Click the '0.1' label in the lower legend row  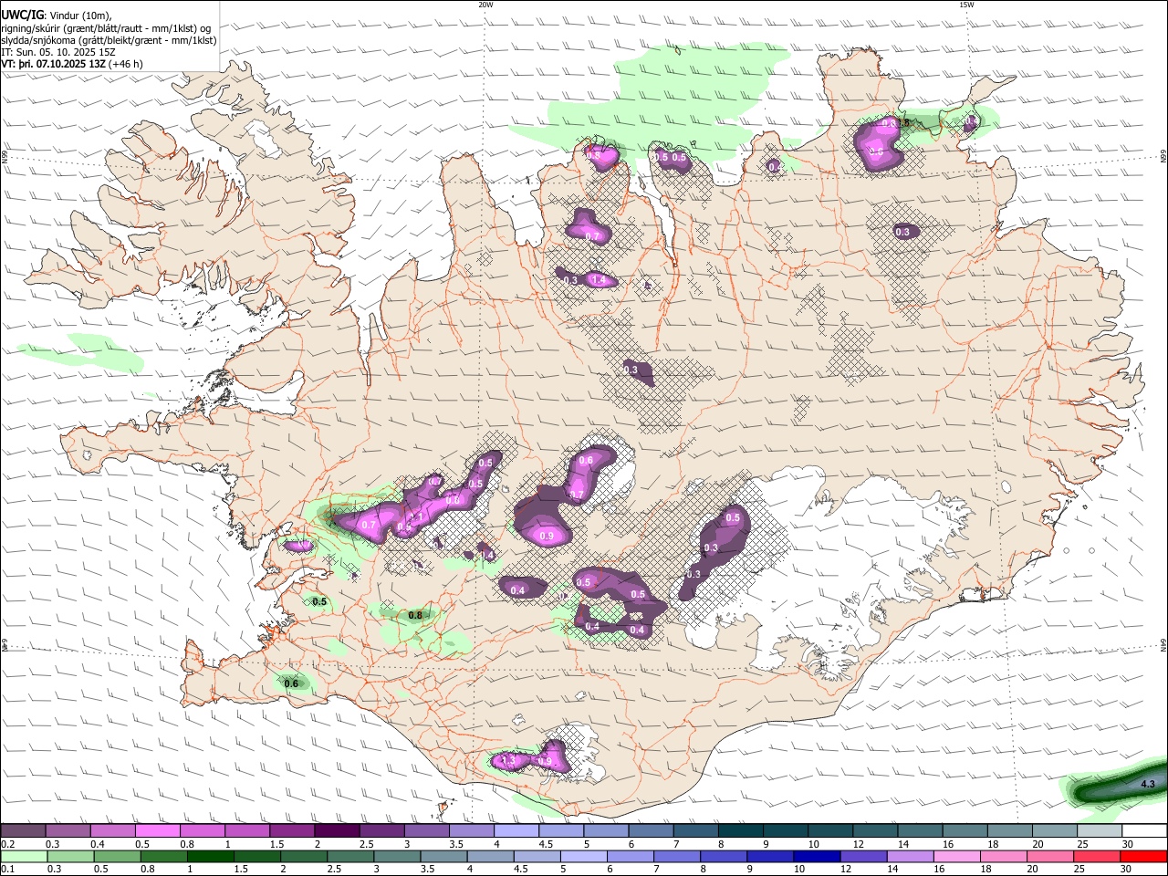pos(8,870)
